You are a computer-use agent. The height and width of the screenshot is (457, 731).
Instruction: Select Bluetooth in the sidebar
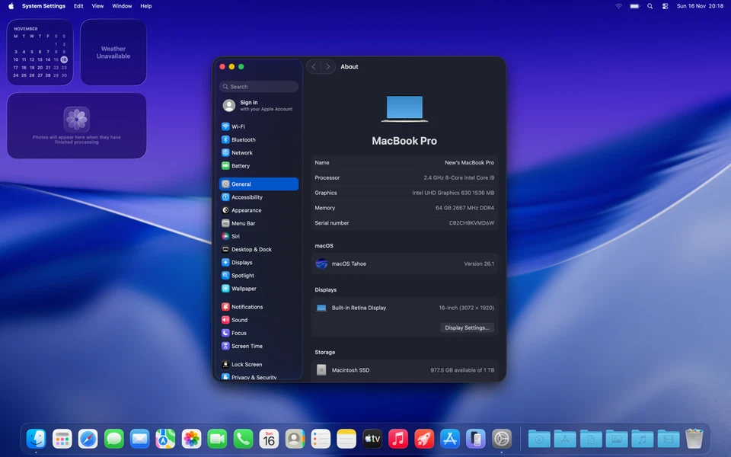pos(243,140)
